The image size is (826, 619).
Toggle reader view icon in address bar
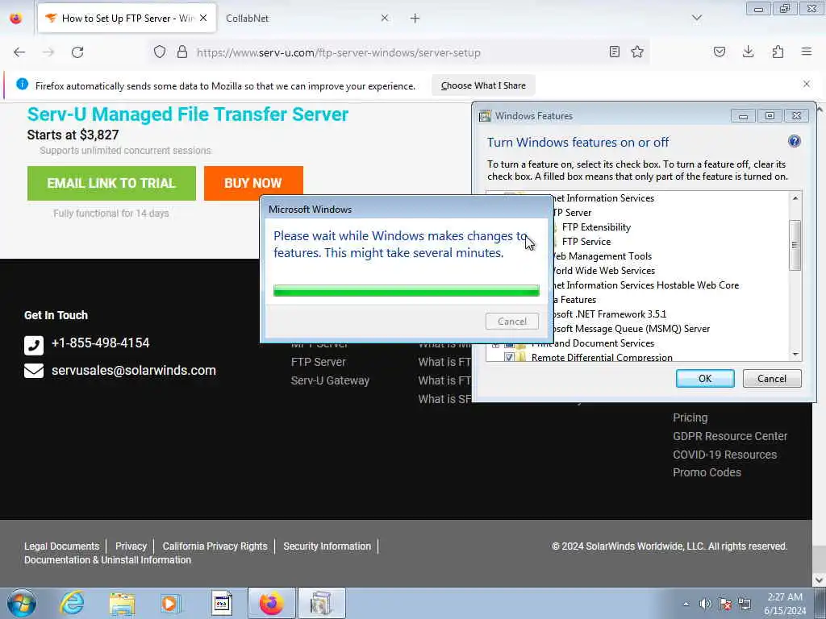[x=614, y=52]
